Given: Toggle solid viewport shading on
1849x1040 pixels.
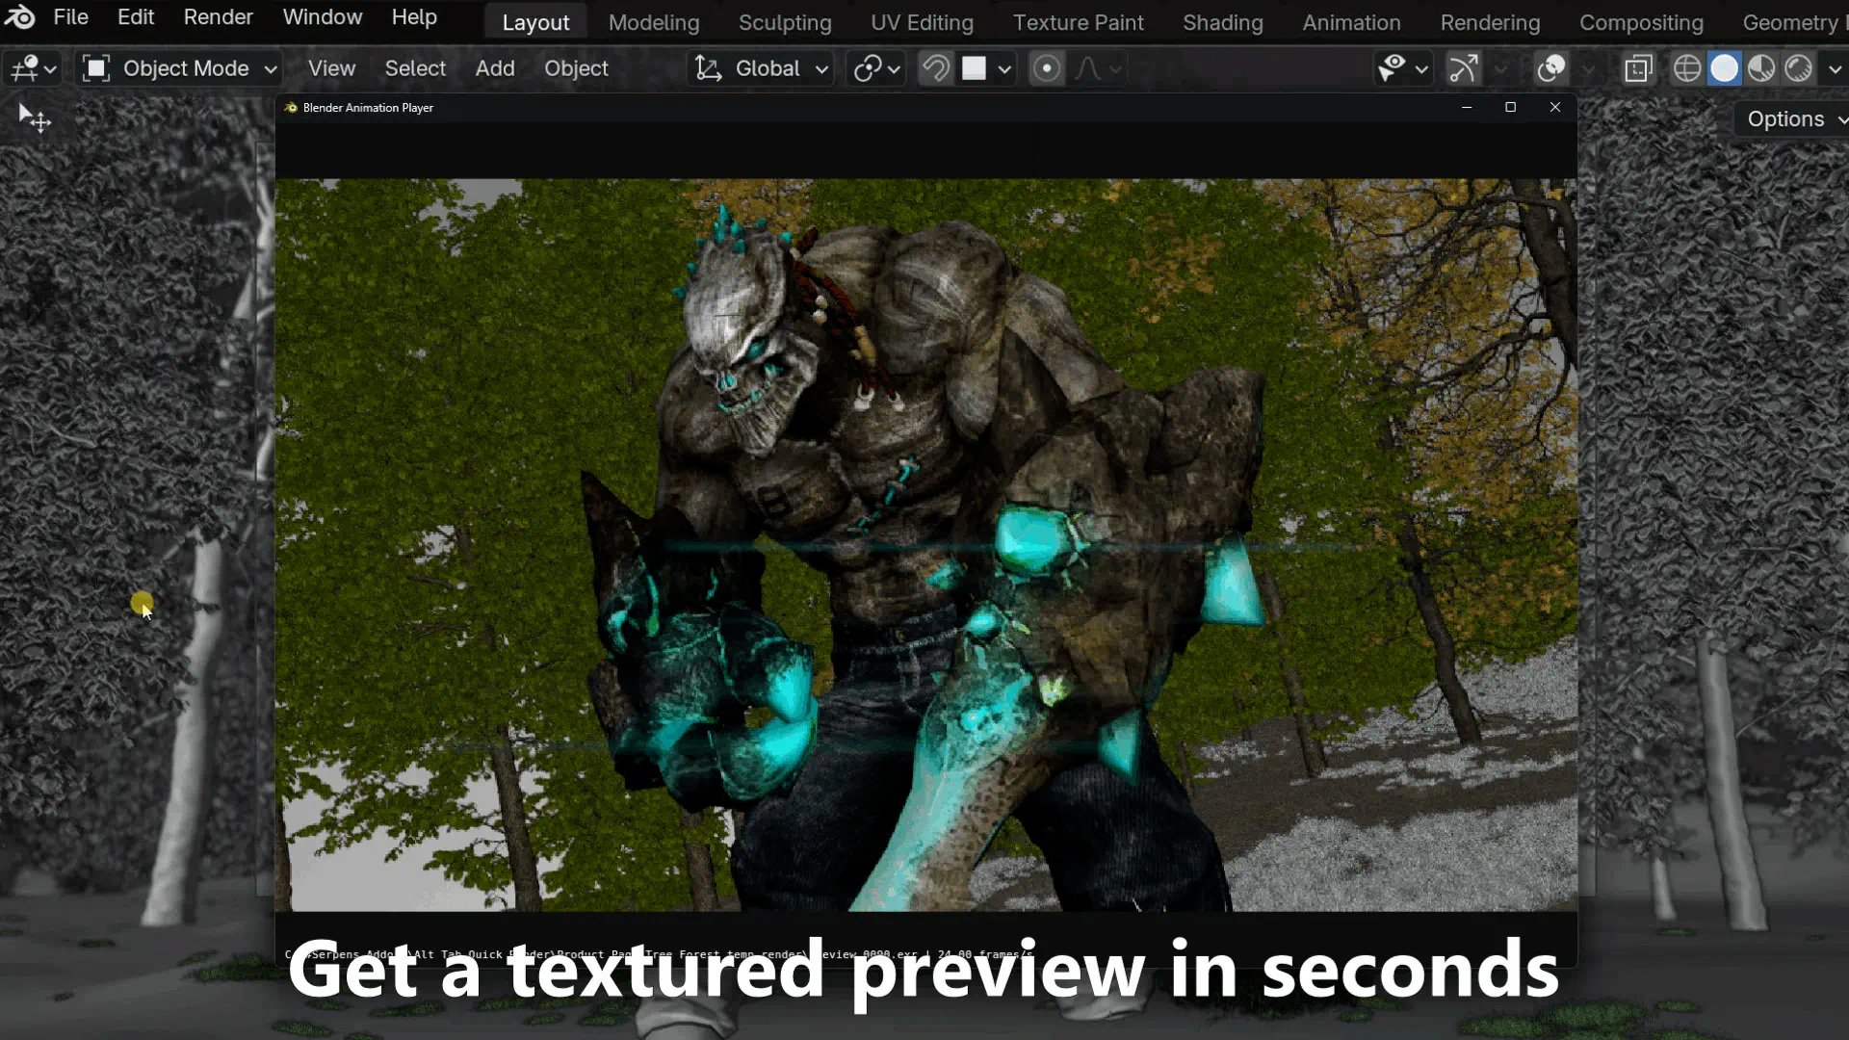Looking at the screenshot, I should (x=1725, y=67).
